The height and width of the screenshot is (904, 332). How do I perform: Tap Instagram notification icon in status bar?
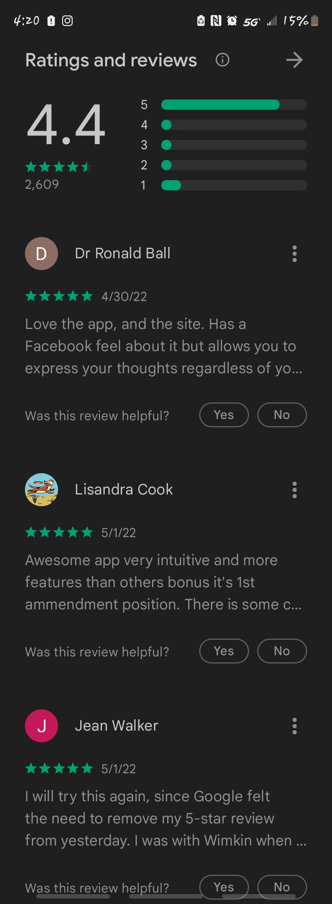tap(68, 21)
